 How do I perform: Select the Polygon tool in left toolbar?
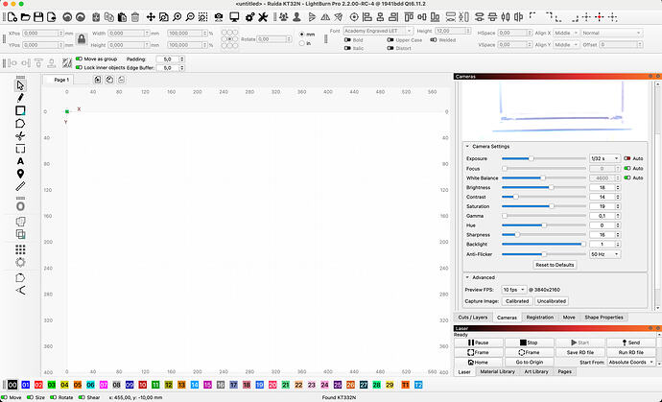[20, 124]
